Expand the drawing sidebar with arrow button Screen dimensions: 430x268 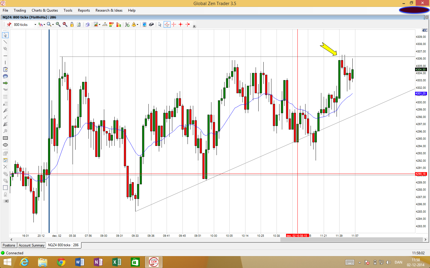click(x=5, y=201)
